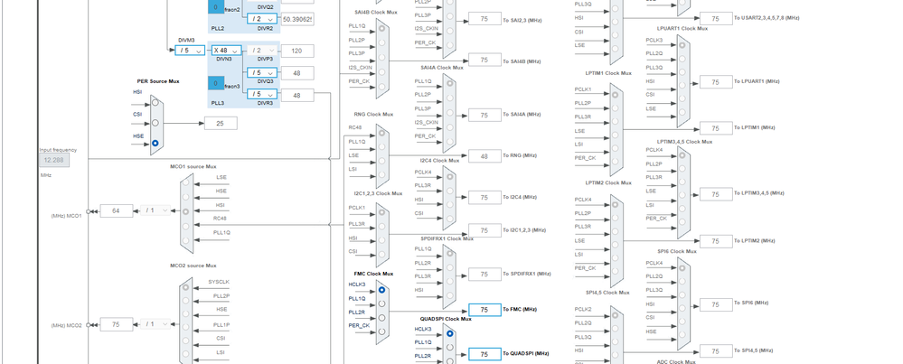Select PLL1Q in QUADSPI Clock Mux
The height and width of the screenshot is (364, 903).
450,348
